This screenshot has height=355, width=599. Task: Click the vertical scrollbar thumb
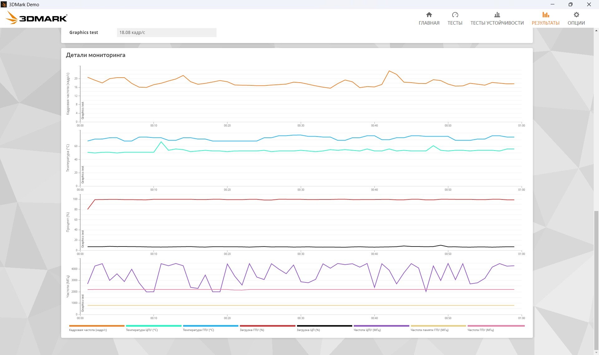tap(596, 281)
